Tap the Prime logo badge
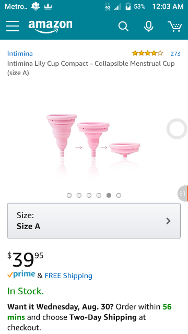Image resolution: width=188 pixels, height=334 pixels. tap(21, 275)
